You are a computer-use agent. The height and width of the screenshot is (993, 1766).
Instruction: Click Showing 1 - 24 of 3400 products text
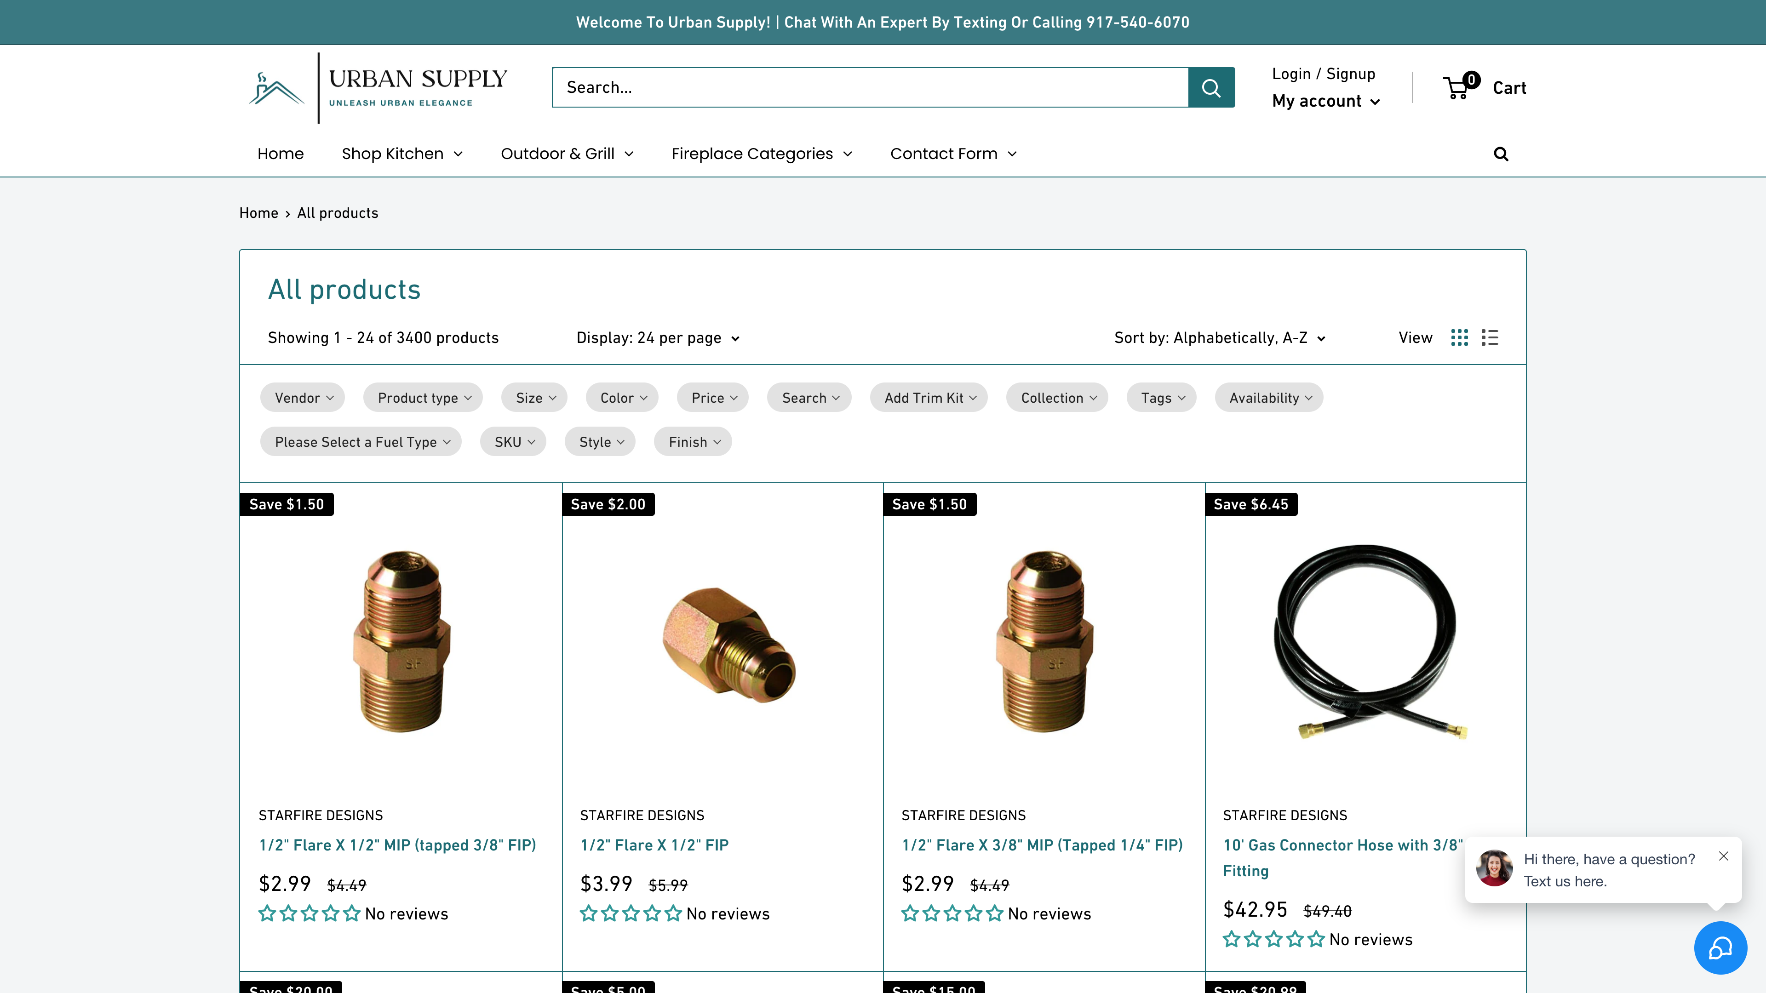pyautogui.click(x=383, y=338)
